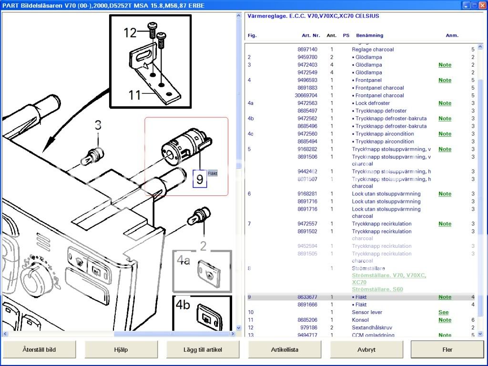Click callout 2 bulb in diagram

[203, 246]
